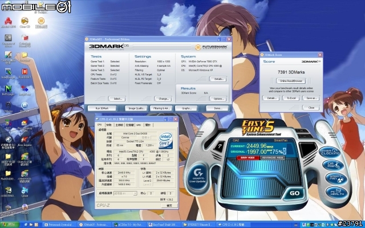Click the GO button in EasyTune5
Viewport: 365px width, 228px height.
(294, 193)
